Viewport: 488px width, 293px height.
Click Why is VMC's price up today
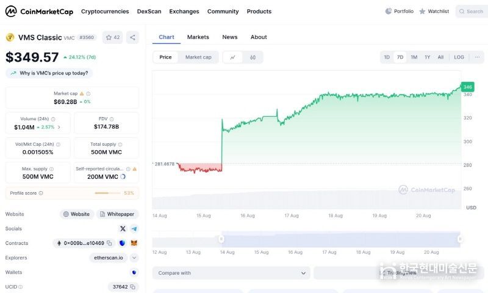tap(49, 73)
